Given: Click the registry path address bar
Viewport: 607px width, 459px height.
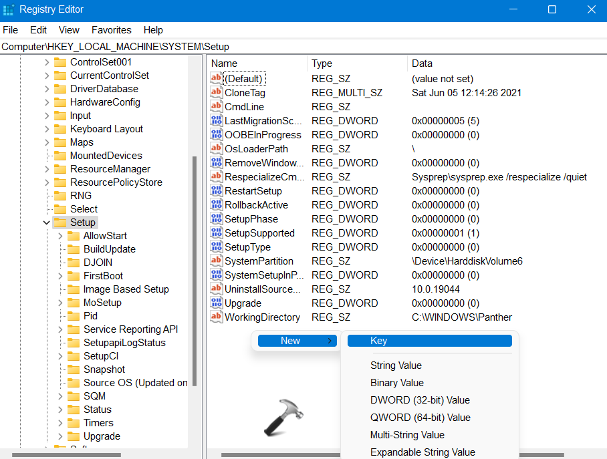Looking at the screenshot, I should 301,47.
